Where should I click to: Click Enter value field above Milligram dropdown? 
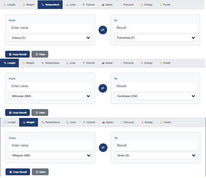pyautogui.click(x=50, y=145)
